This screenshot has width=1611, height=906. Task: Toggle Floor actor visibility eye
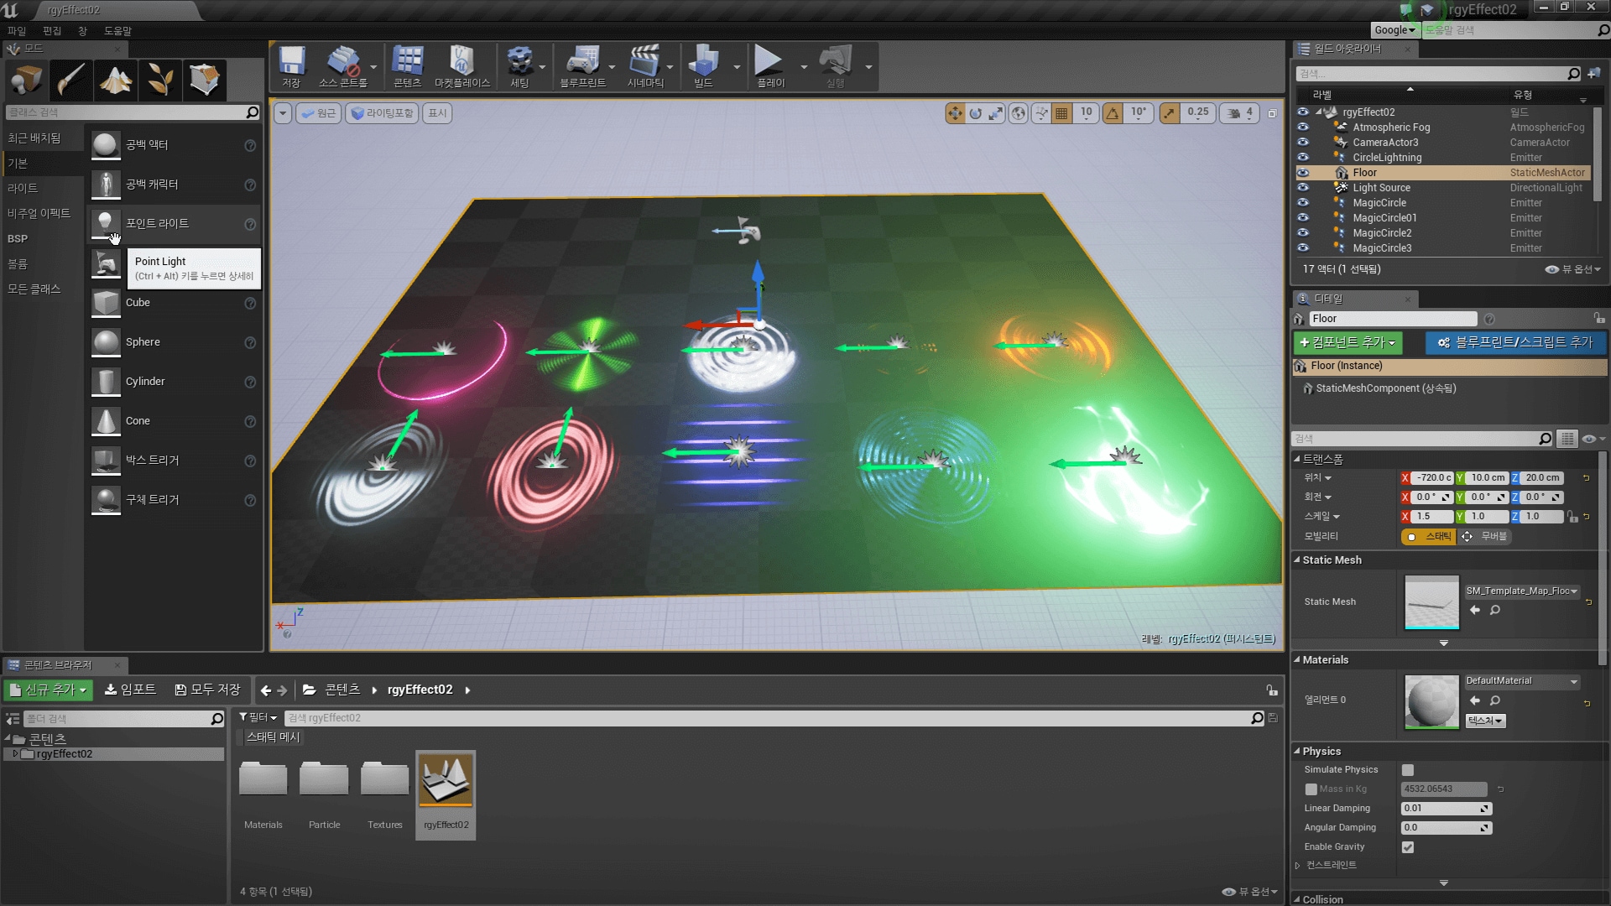pyautogui.click(x=1302, y=173)
